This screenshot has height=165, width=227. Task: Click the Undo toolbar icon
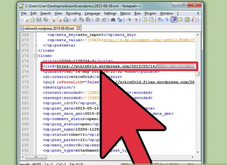pyautogui.click(x=97, y=20)
